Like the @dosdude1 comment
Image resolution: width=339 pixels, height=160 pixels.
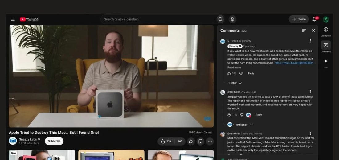(x=229, y=115)
